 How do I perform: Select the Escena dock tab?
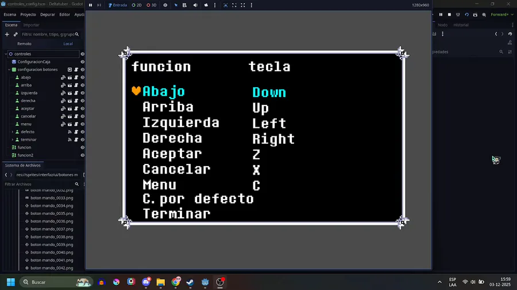click(11, 25)
